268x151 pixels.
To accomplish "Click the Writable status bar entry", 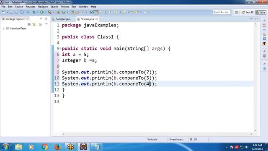I will click(152, 140).
